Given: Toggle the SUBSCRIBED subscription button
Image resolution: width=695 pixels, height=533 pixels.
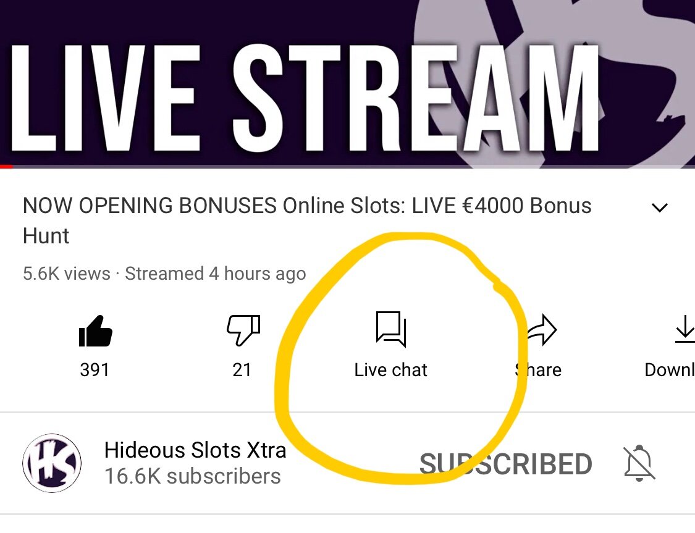Looking at the screenshot, I should pos(506,464).
